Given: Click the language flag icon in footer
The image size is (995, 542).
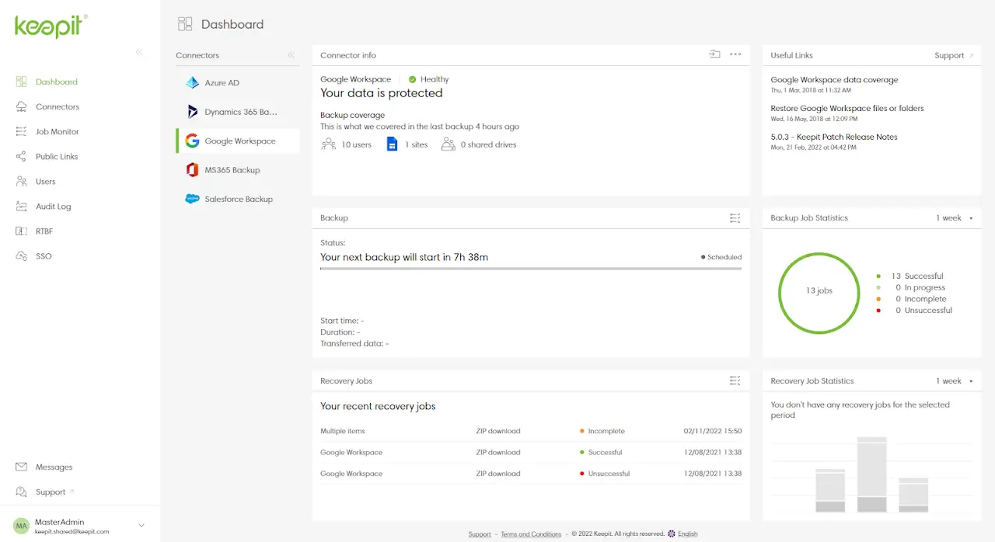Looking at the screenshot, I should point(672,534).
